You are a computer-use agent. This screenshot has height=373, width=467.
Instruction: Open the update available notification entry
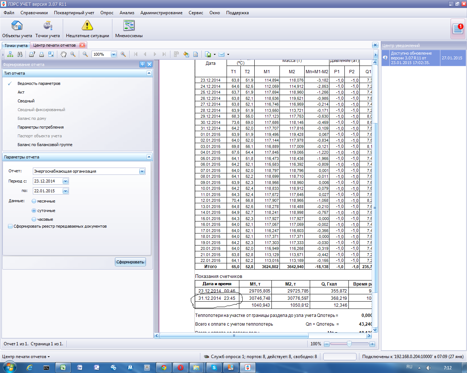[424, 58]
